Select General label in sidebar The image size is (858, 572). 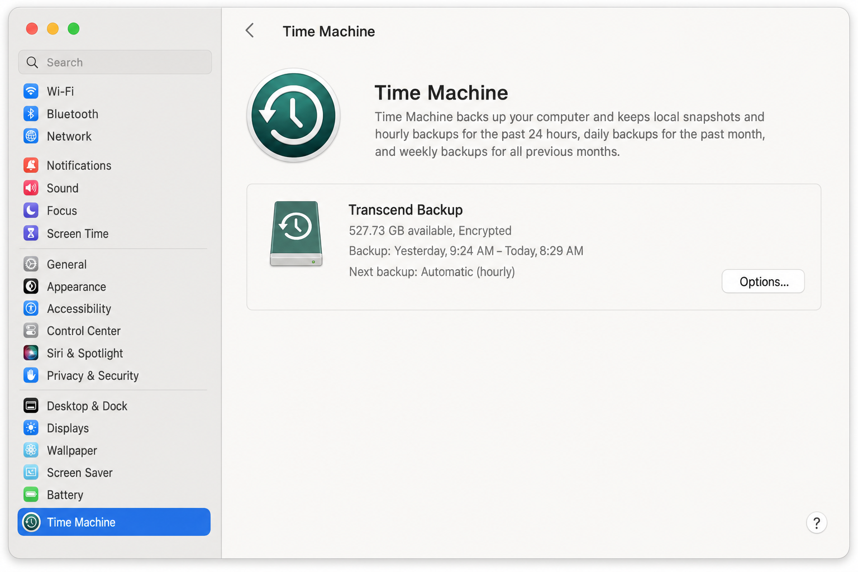66,264
